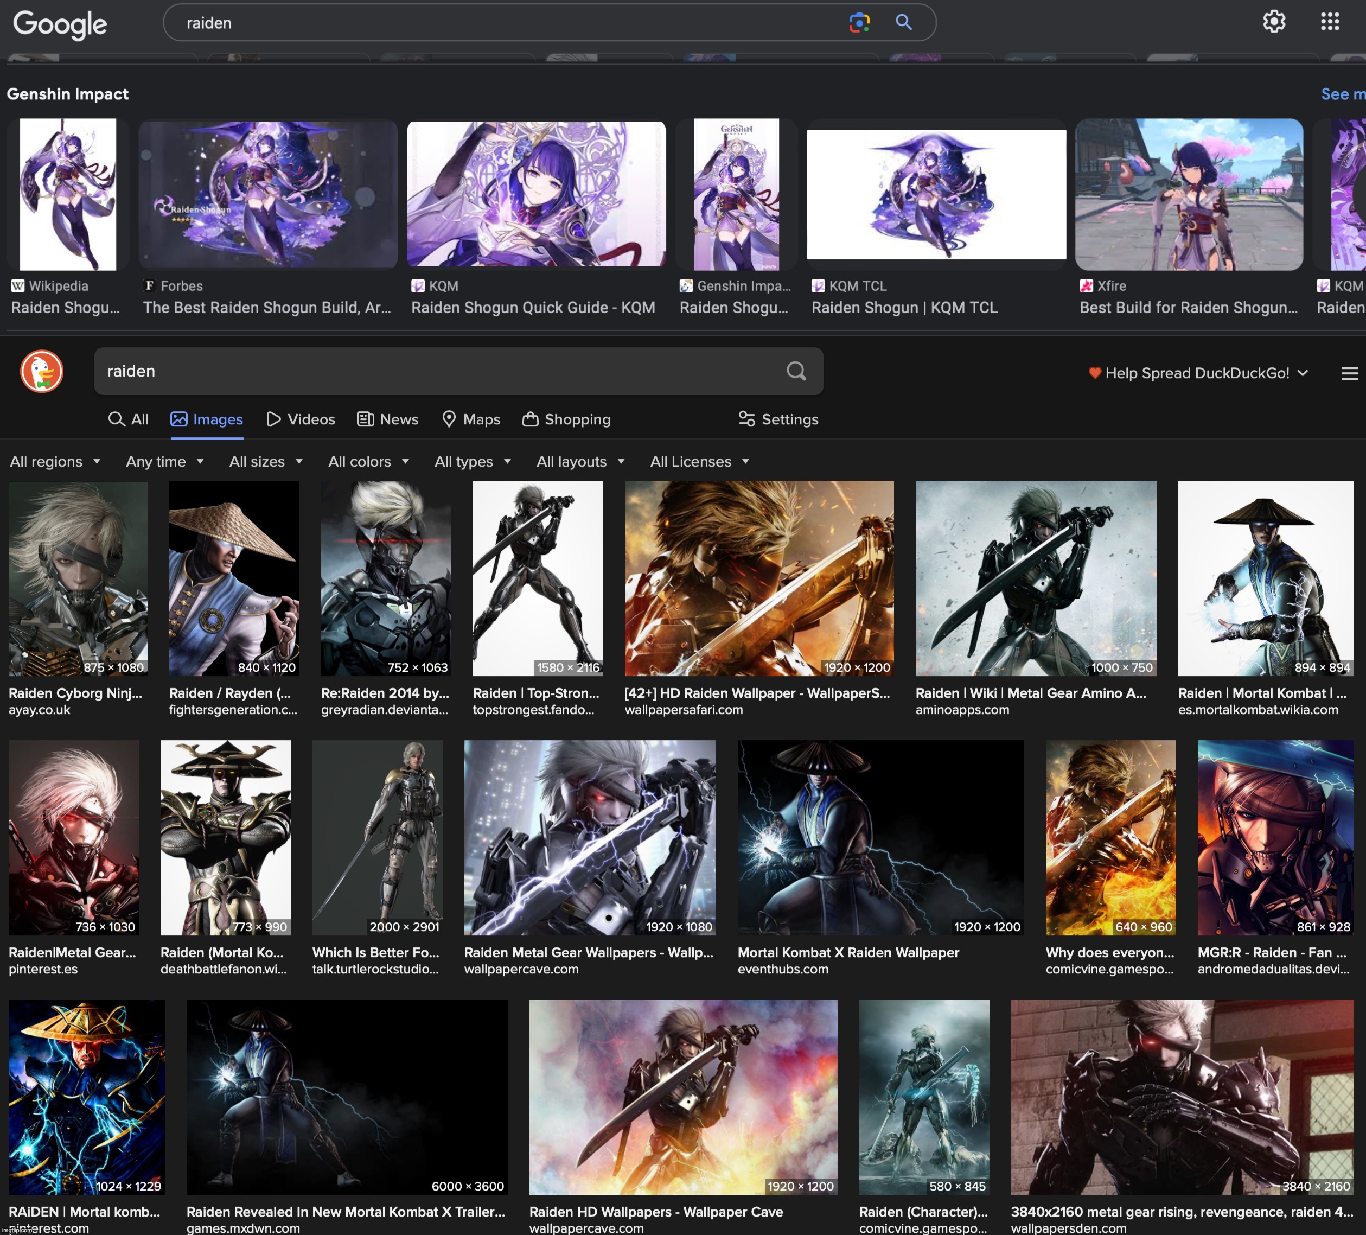This screenshot has height=1235, width=1366.
Task: Switch to the Shopping tab
Action: point(566,419)
